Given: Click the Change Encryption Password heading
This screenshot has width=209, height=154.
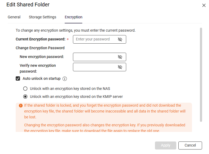Looking at the screenshot, I should point(40,48).
